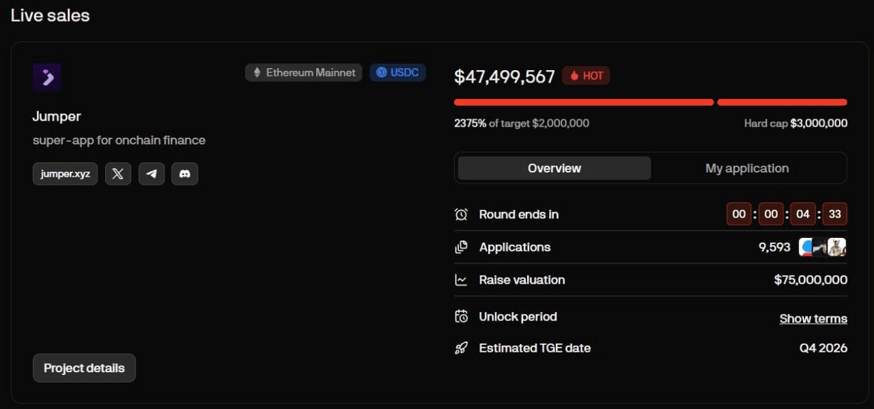Click the Ethereum Mainnet network badge
874x409 pixels.
point(304,72)
